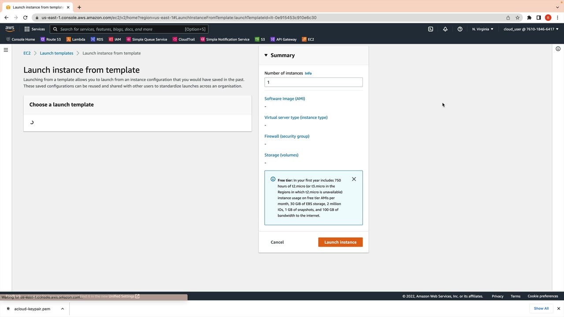Close the Launch instance from template tab

pyautogui.click(x=68, y=7)
